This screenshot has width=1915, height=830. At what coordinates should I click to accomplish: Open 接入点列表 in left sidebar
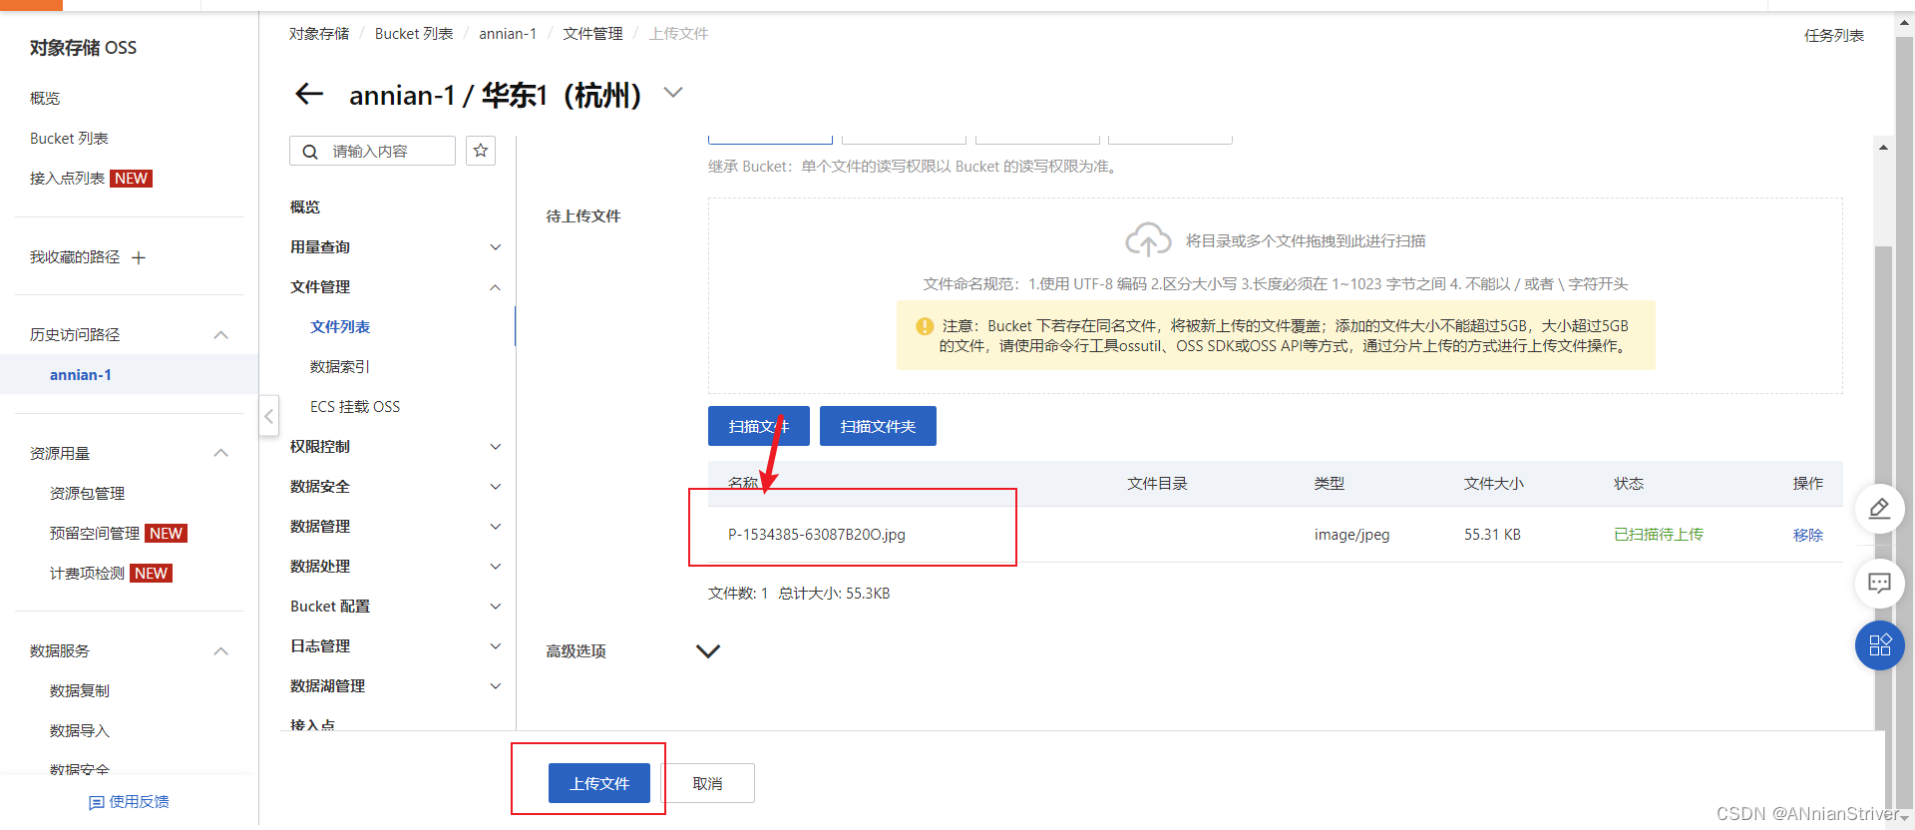[x=67, y=178]
